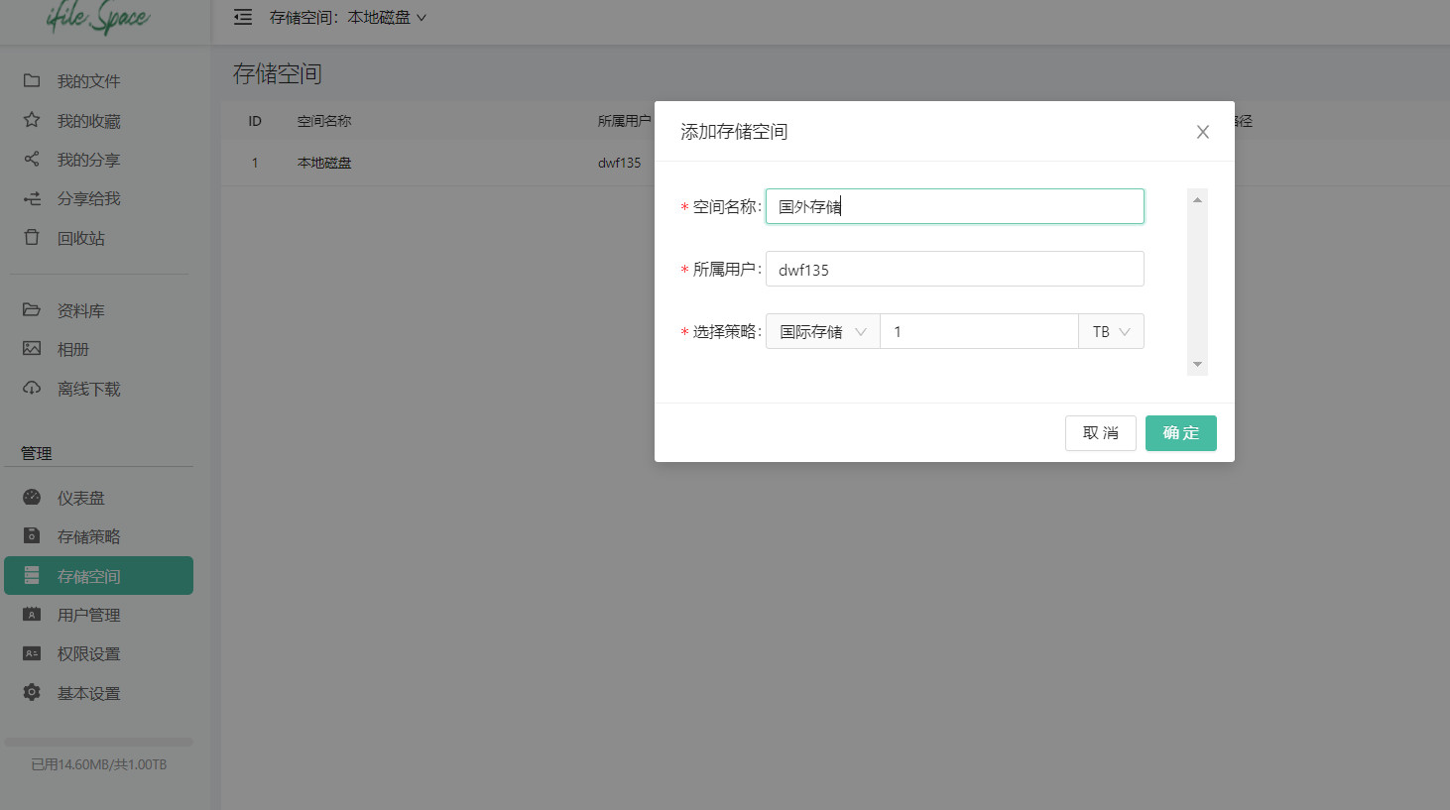Click the dialog scrollbar up arrow
Viewport: 1450px width, 810px height.
click(x=1197, y=199)
